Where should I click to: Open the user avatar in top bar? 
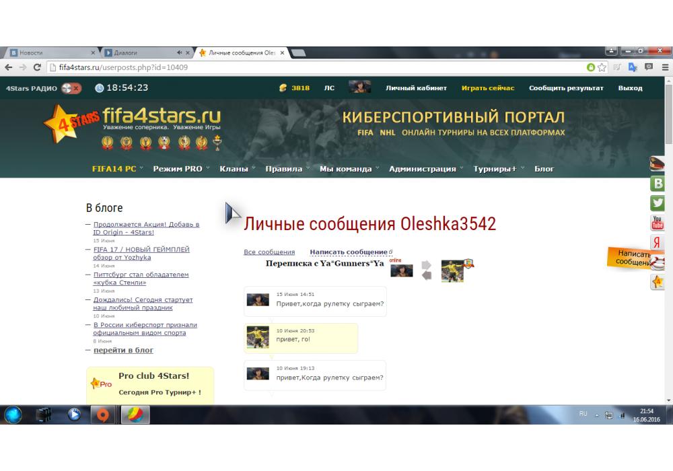(359, 87)
